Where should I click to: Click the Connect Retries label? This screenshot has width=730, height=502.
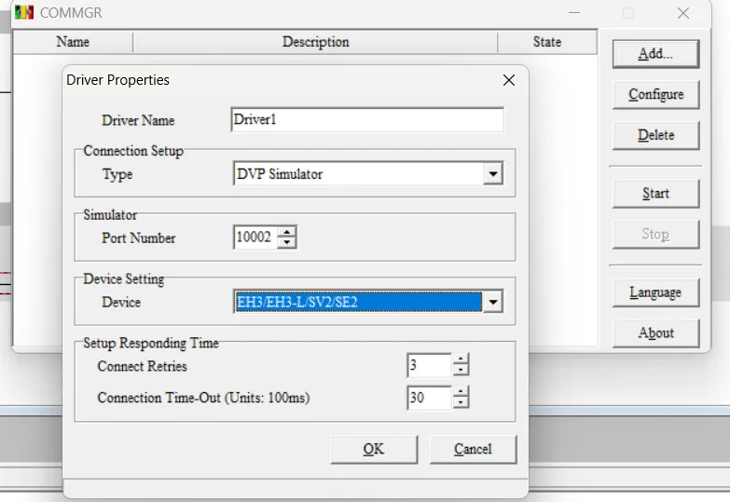coord(142,366)
